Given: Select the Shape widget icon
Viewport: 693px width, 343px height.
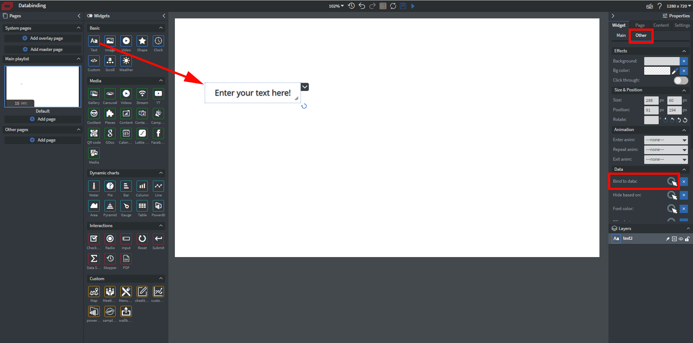Looking at the screenshot, I should (142, 41).
